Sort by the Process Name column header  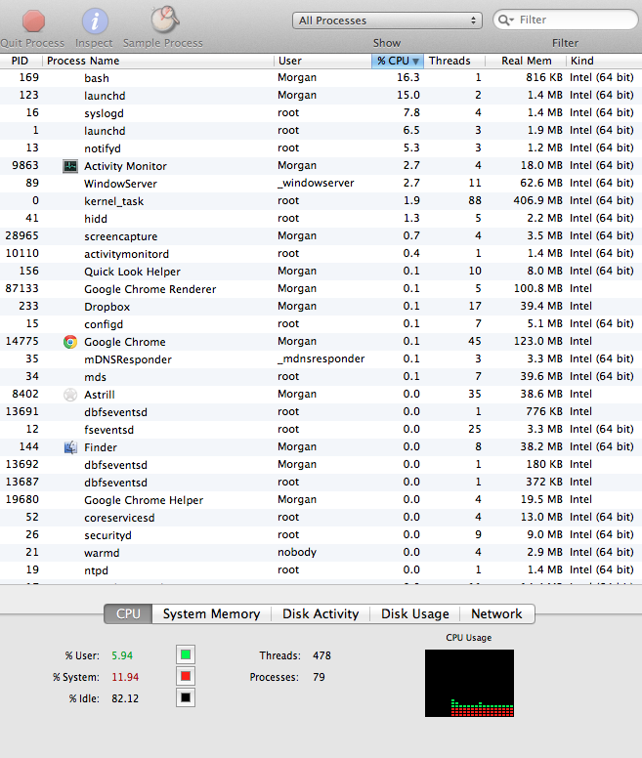pyautogui.click(x=158, y=61)
